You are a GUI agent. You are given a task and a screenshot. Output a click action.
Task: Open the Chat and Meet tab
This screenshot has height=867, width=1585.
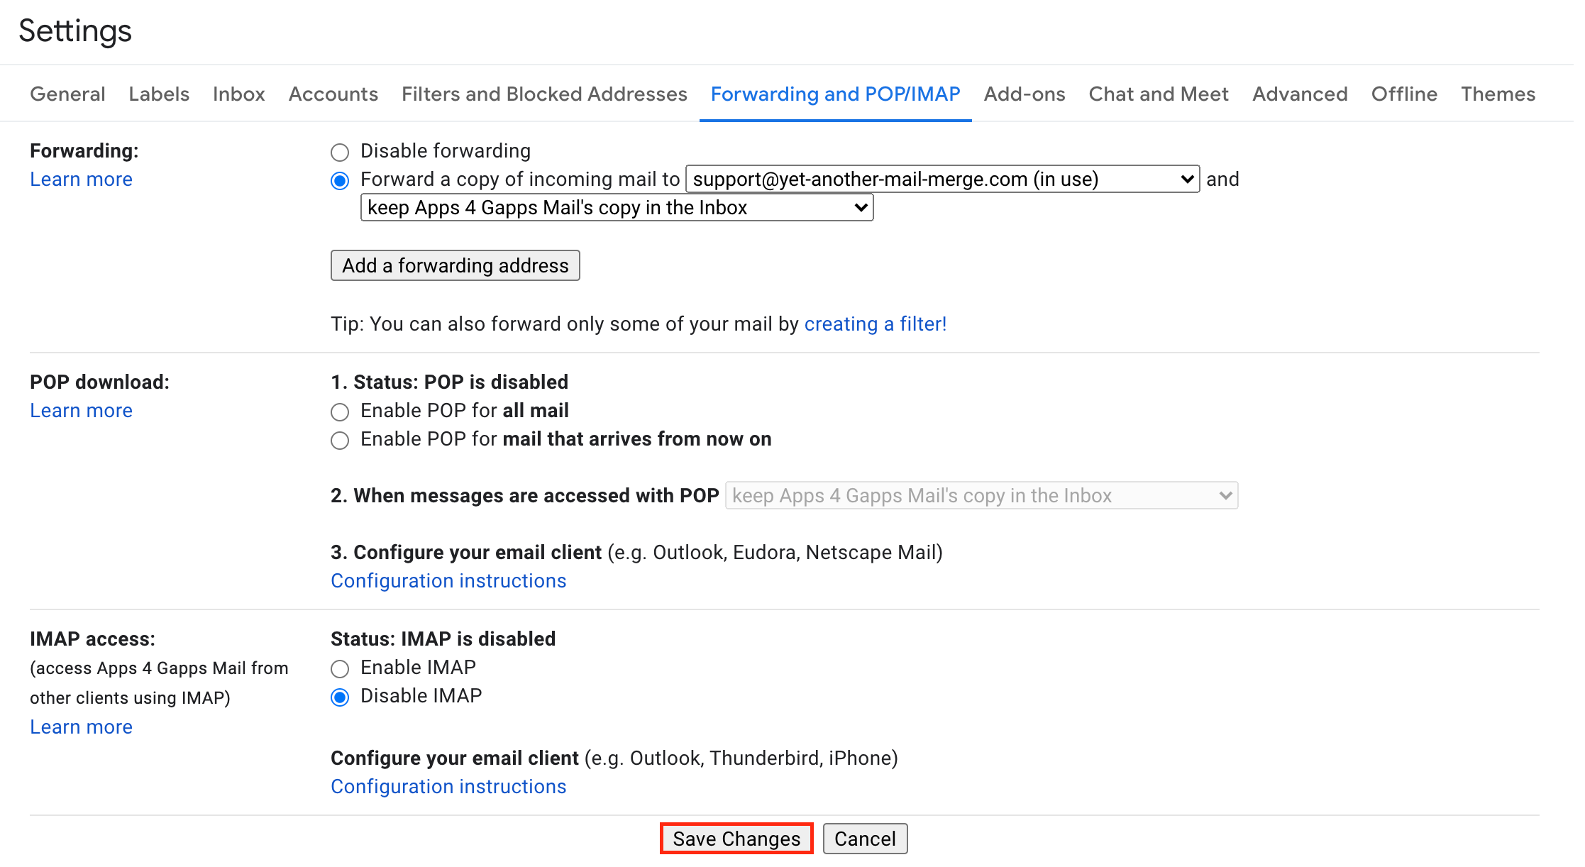click(x=1158, y=94)
